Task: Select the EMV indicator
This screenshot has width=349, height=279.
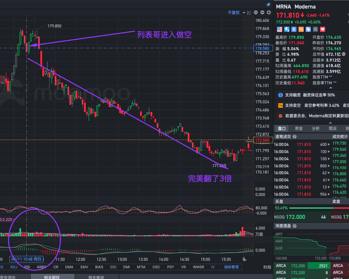Action: coord(84,267)
